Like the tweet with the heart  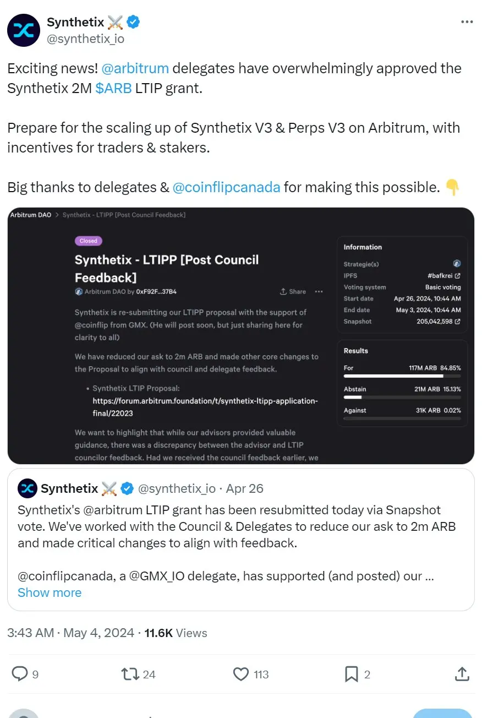(x=241, y=674)
